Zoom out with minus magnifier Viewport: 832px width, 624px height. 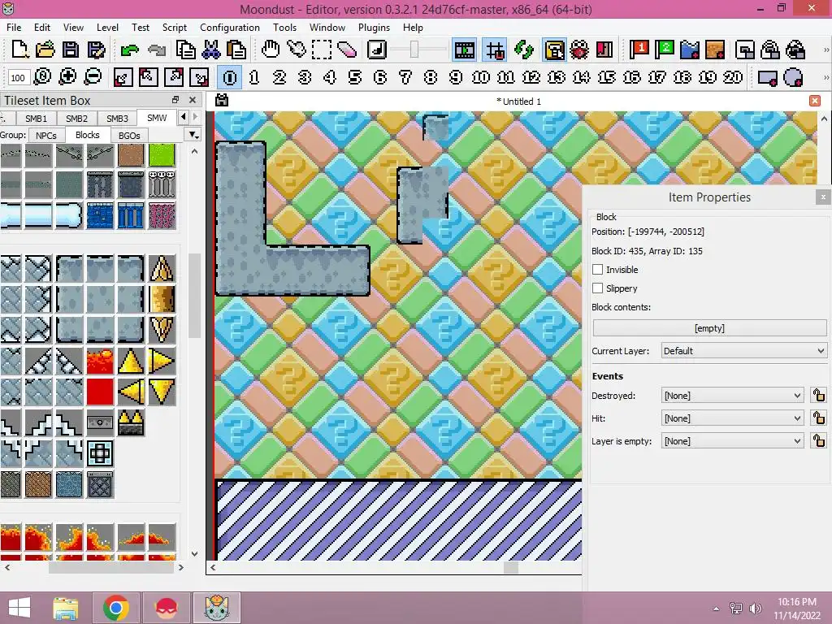[x=93, y=77]
